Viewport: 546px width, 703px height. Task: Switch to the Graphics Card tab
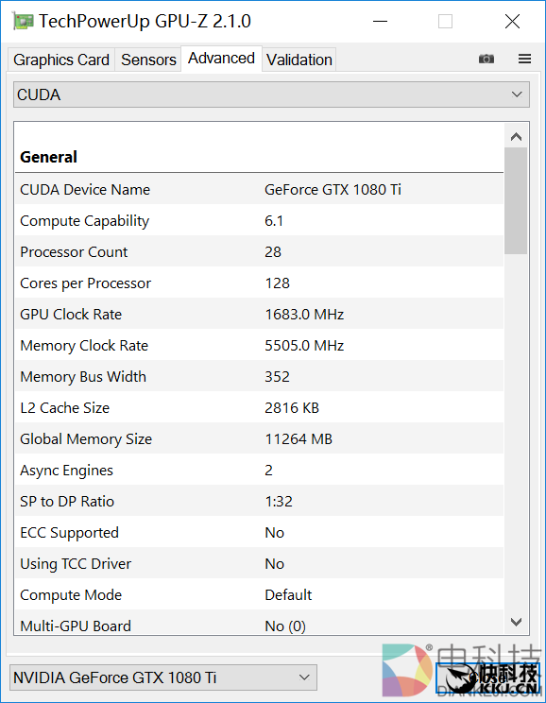click(x=61, y=60)
